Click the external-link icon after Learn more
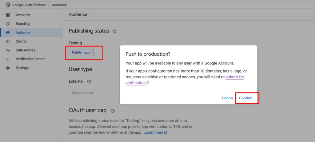The width and height of the screenshot is (315, 142). tap(166, 132)
